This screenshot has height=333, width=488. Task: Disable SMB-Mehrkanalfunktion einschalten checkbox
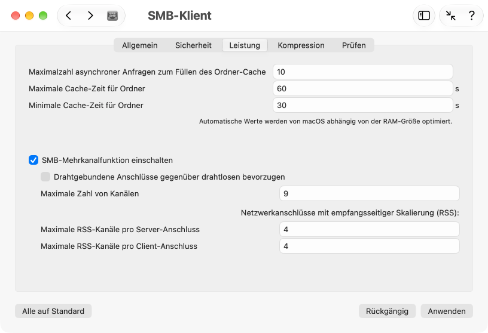pos(33,161)
